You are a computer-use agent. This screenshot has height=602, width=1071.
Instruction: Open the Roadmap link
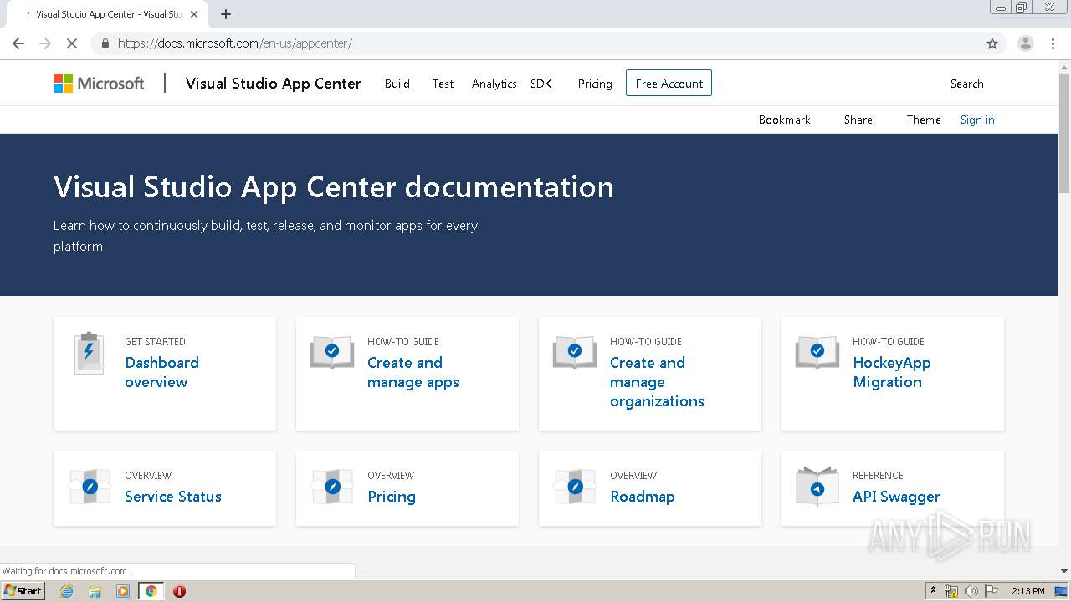click(x=643, y=497)
